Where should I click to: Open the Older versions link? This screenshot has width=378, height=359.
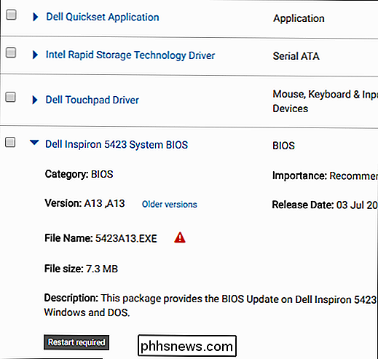coord(170,205)
